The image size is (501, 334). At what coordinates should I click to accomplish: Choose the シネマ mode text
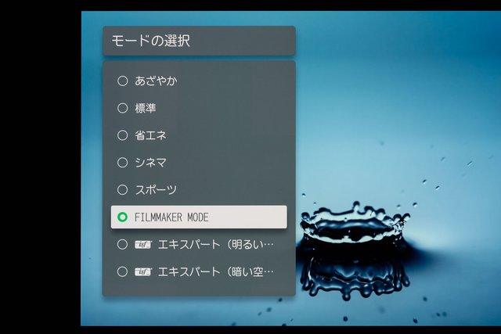(150, 163)
